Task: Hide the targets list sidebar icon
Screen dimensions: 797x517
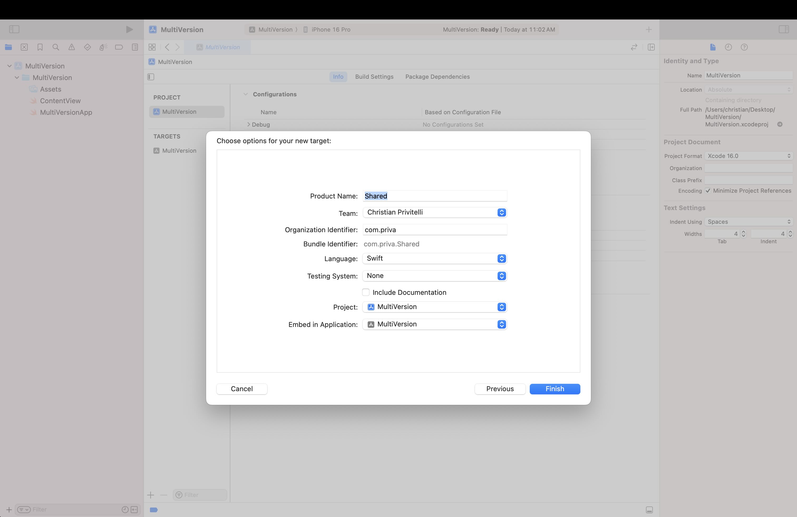Action: click(x=151, y=77)
